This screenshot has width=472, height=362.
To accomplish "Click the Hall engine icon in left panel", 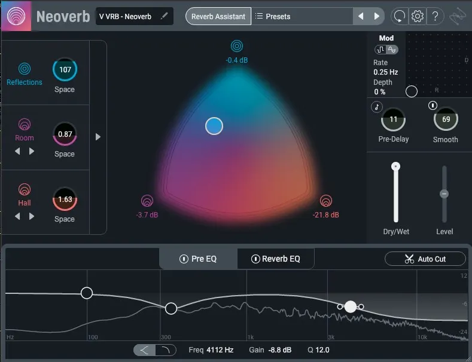I will click(25, 190).
